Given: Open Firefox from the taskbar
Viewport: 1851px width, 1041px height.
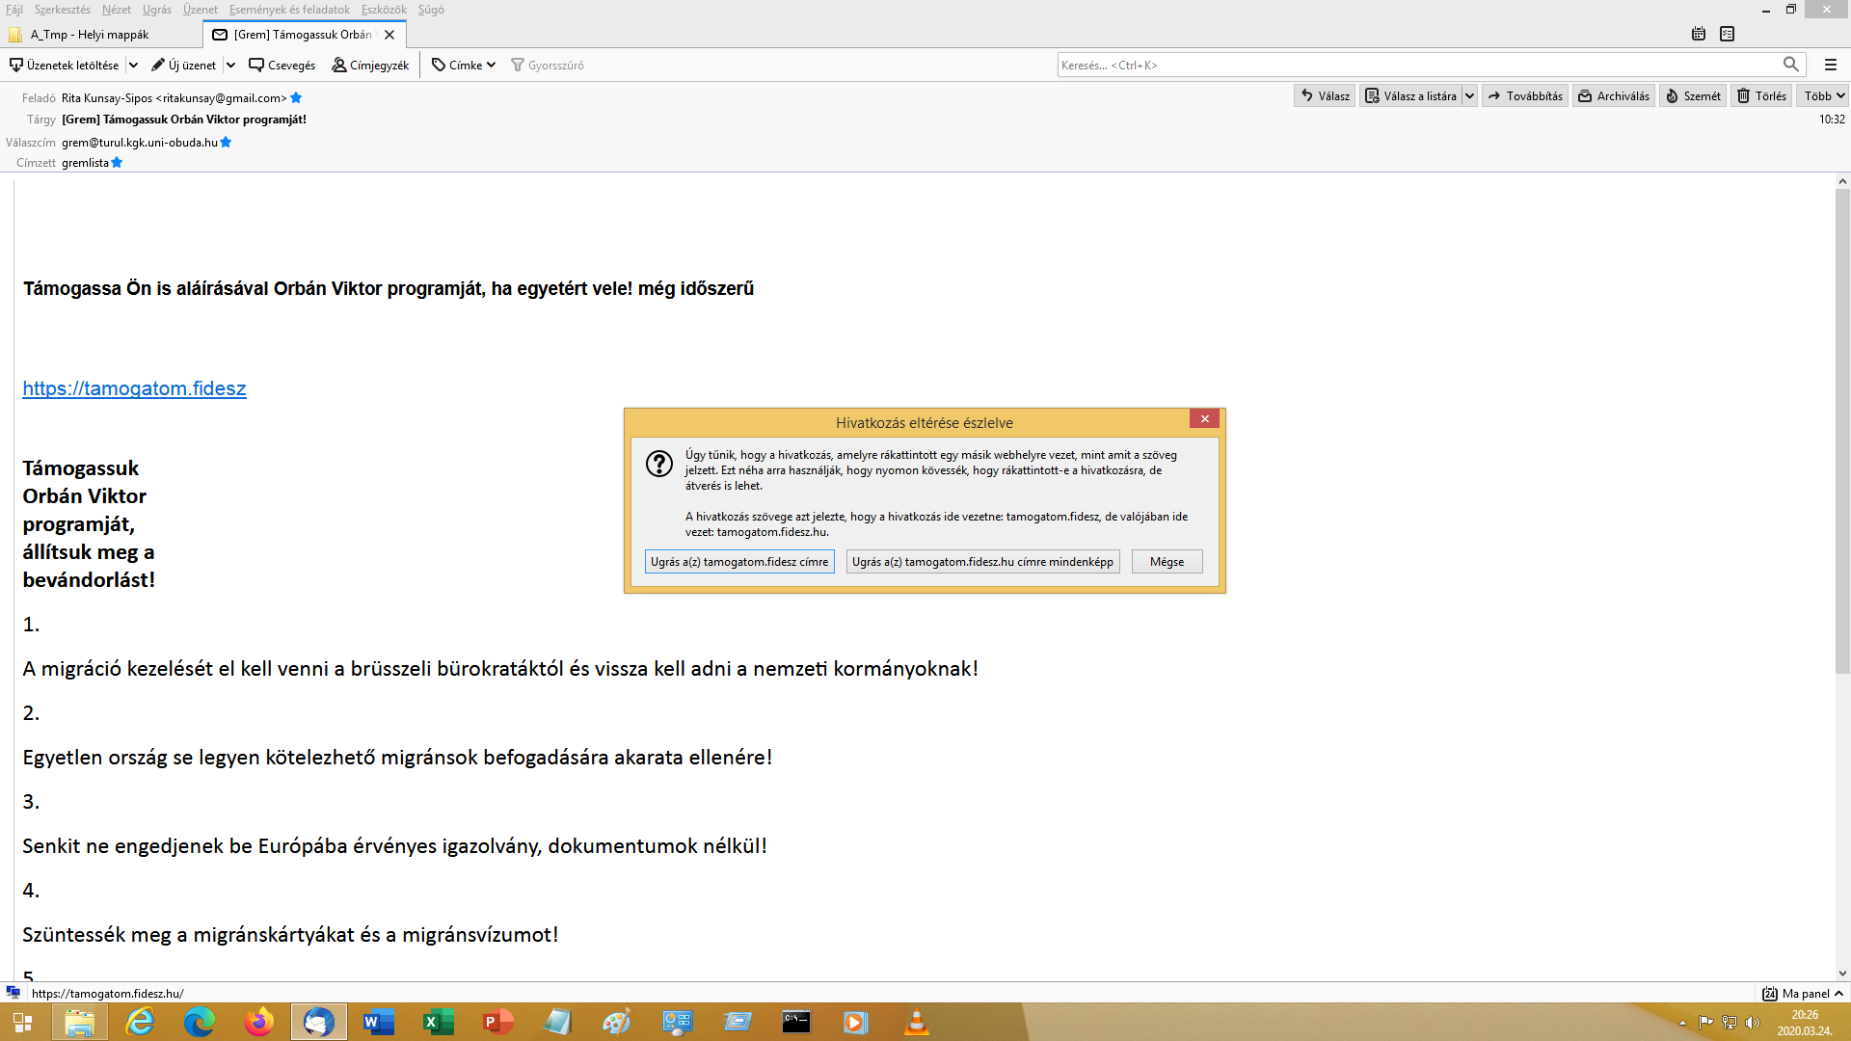Looking at the screenshot, I should click(x=258, y=1022).
